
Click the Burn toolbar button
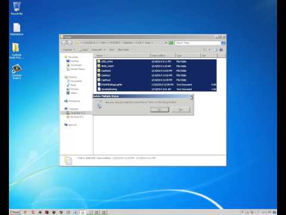112,50
